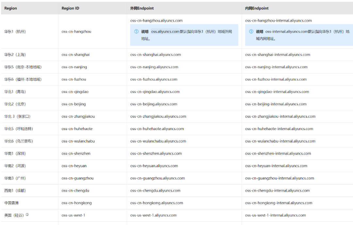Click oss-cn-heyuan-internal.aliyuncs.com endpoint
This screenshot has width=353, height=225.
click(x=276, y=166)
